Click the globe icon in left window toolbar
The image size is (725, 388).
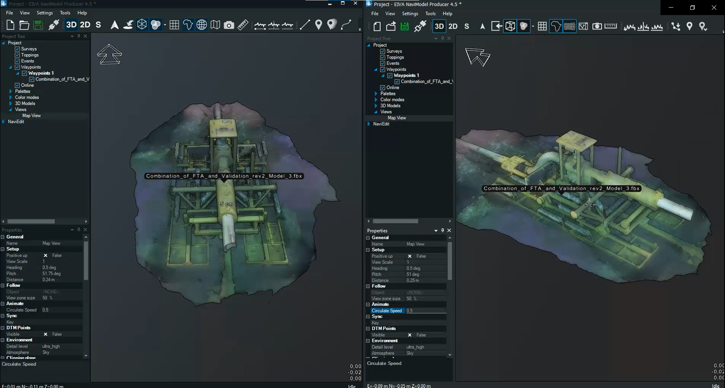coord(202,25)
